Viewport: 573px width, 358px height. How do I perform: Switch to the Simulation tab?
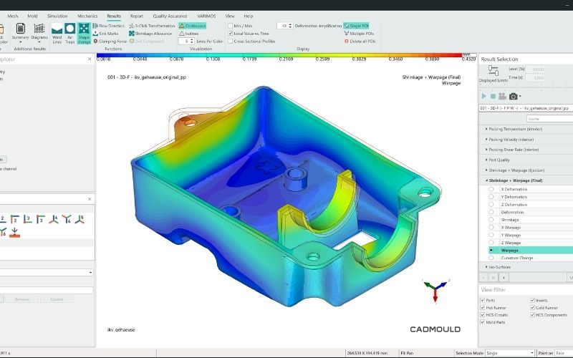coord(57,15)
